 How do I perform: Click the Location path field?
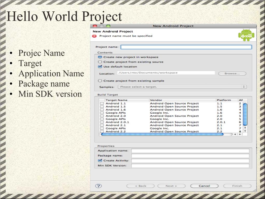[x=166, y=73]
